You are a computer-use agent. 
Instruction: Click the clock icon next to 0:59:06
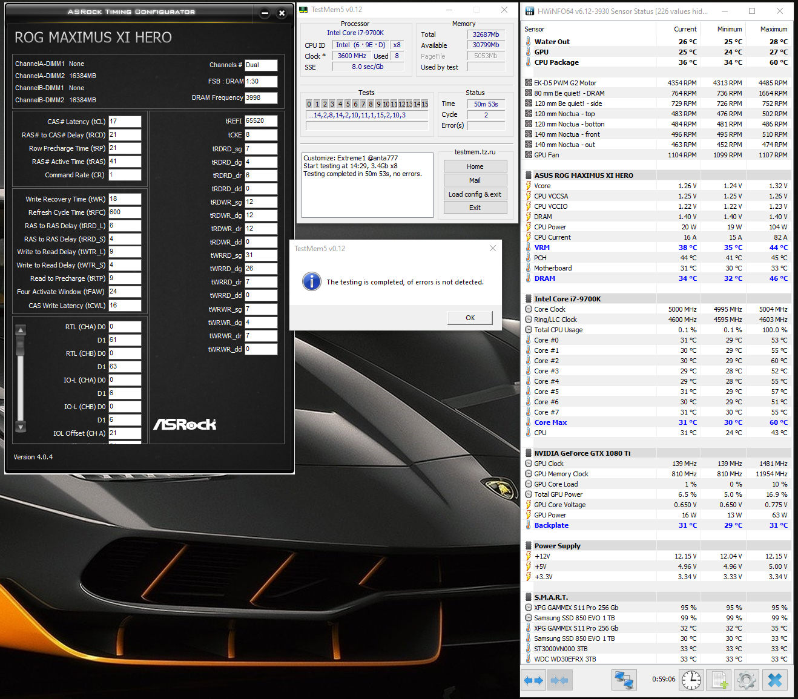click(x=691, y=680)
